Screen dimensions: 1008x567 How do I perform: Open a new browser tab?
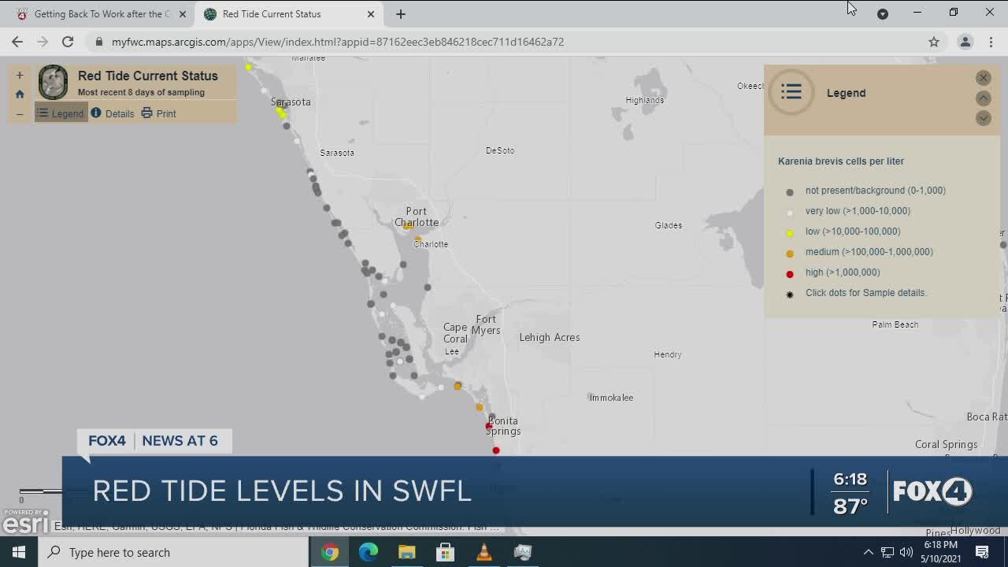(x=401, y=14)
